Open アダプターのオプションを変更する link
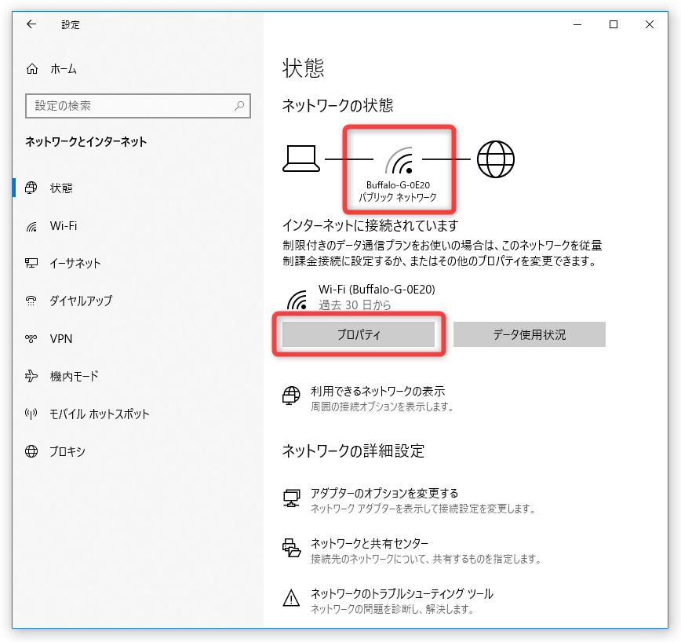 pyautogui.click(x=384, y=494)
